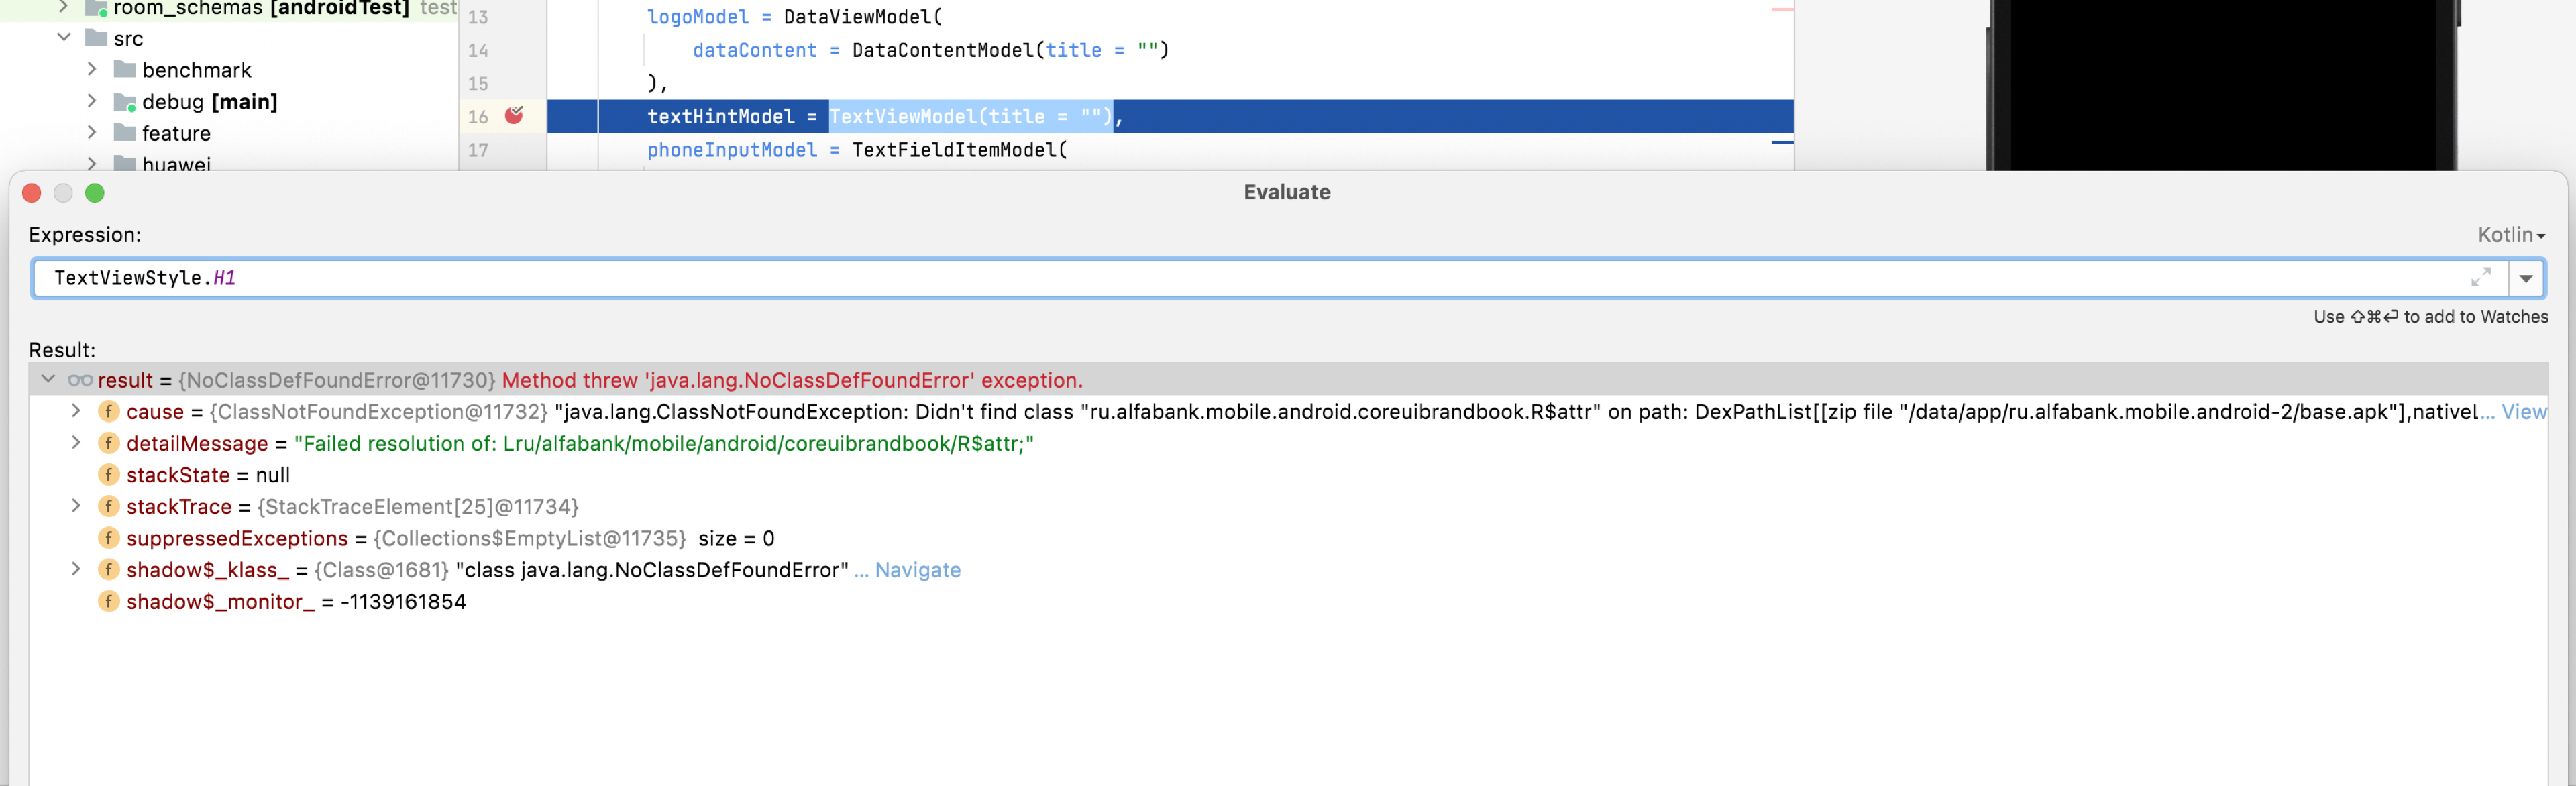Click the Navigate link for shadow$_klass_
Screen dimensions: 2576x786
[917, 570]
